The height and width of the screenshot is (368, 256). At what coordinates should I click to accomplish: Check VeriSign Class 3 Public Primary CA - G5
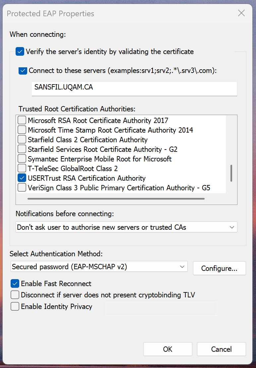[x=22, y=188]
